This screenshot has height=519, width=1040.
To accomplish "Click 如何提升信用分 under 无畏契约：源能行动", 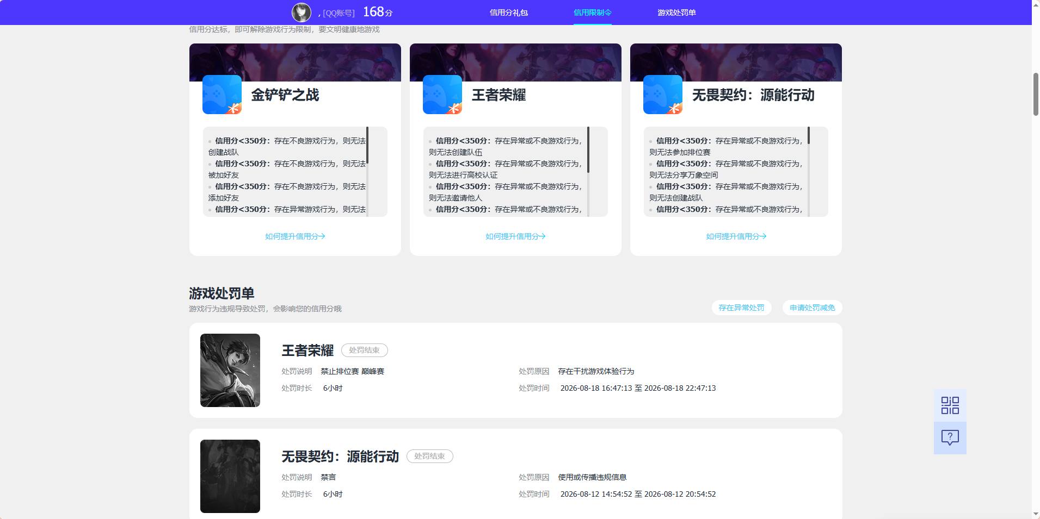I will point(736,236).
